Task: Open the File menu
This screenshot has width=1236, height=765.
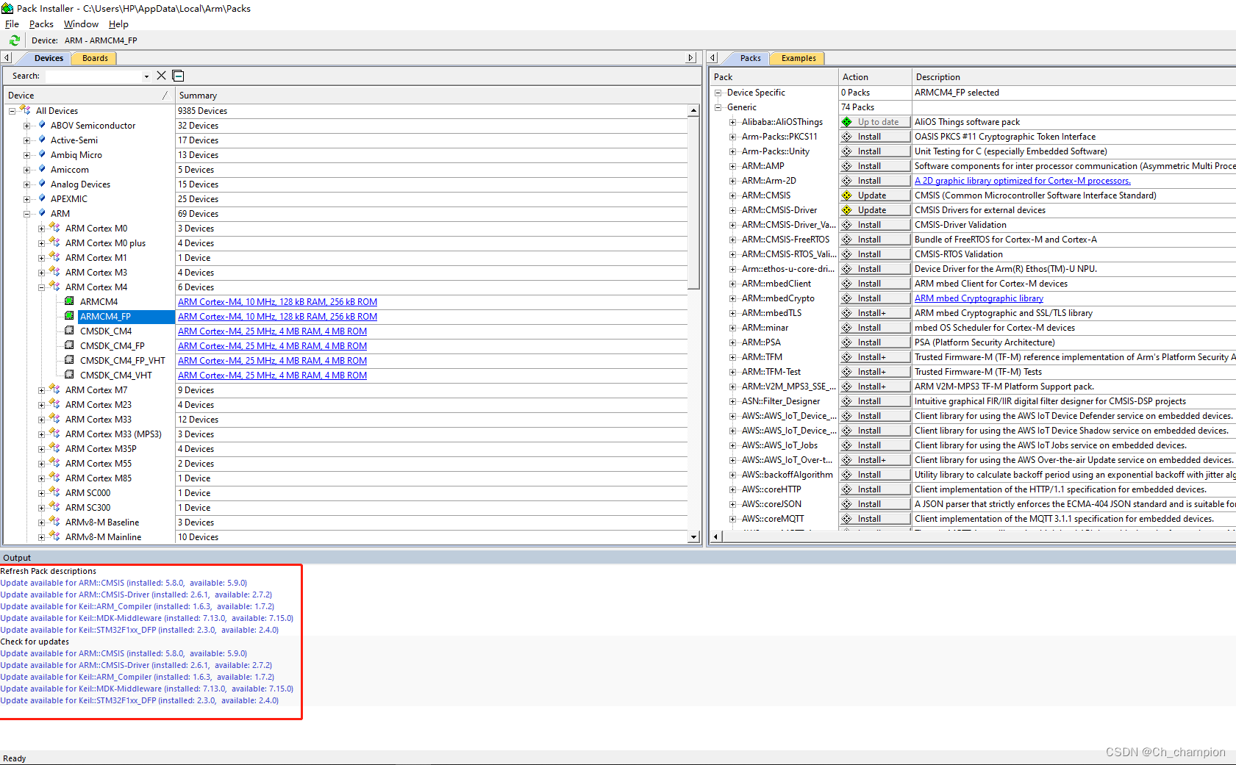Action: click(x=12, y=24)
